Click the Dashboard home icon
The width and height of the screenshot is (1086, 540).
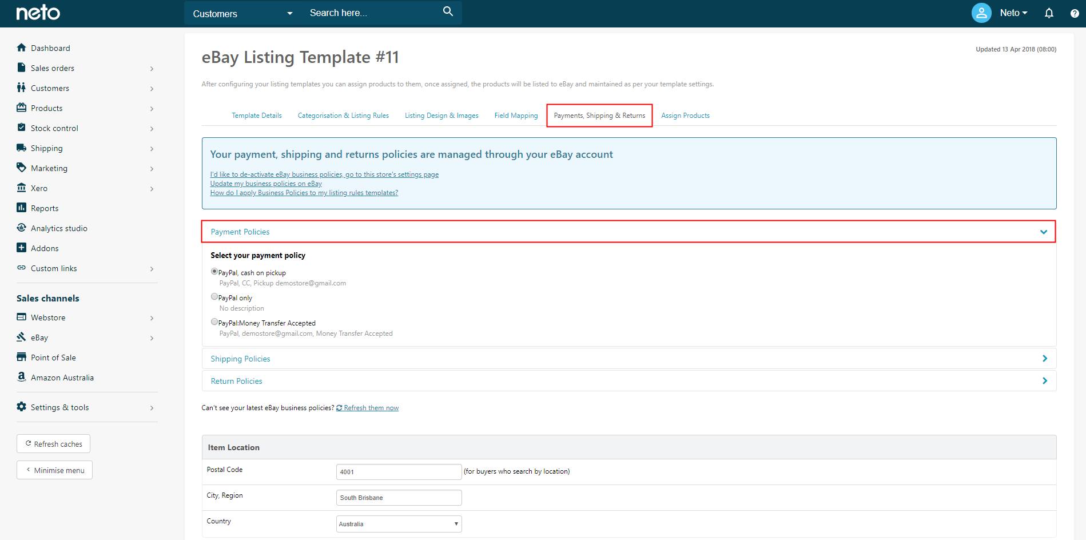click(x=22, y=47)
